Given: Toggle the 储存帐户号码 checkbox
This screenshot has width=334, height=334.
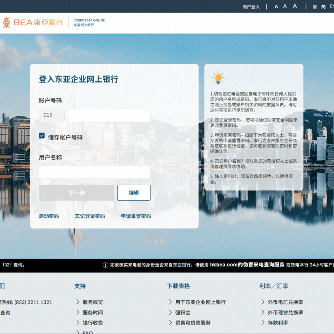Looking at the screenshot, I should tap(42, 136).
